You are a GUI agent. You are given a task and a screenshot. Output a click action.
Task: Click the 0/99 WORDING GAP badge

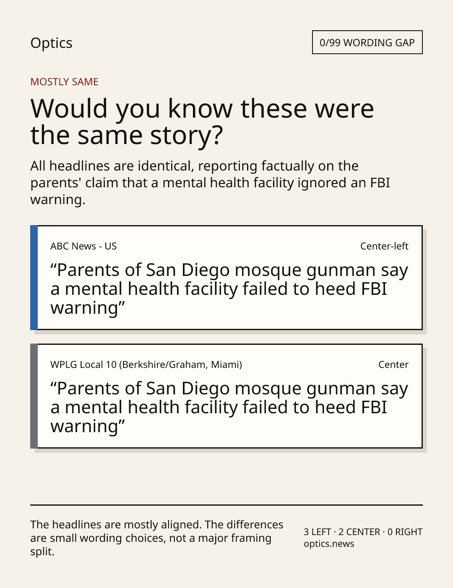click(x=367, y=42)
